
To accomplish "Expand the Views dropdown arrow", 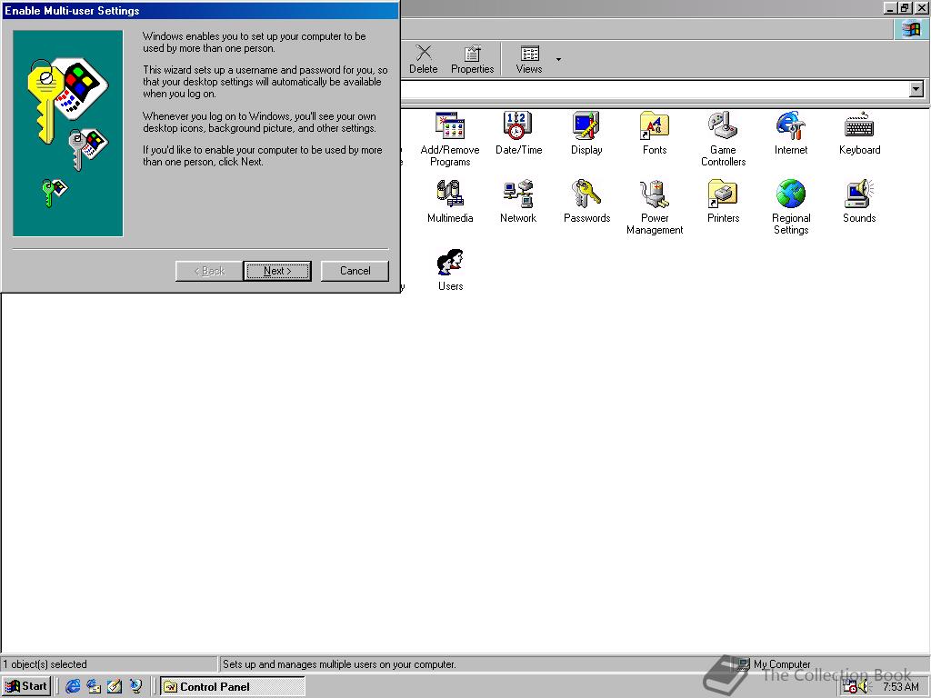I will [558, 59].
